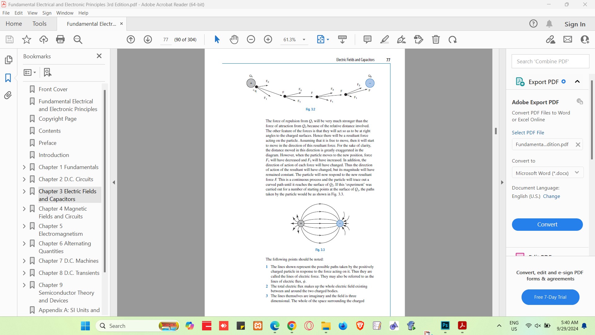Click the blue Convert button
Screen dimensions: 595x335
[547, 224]
